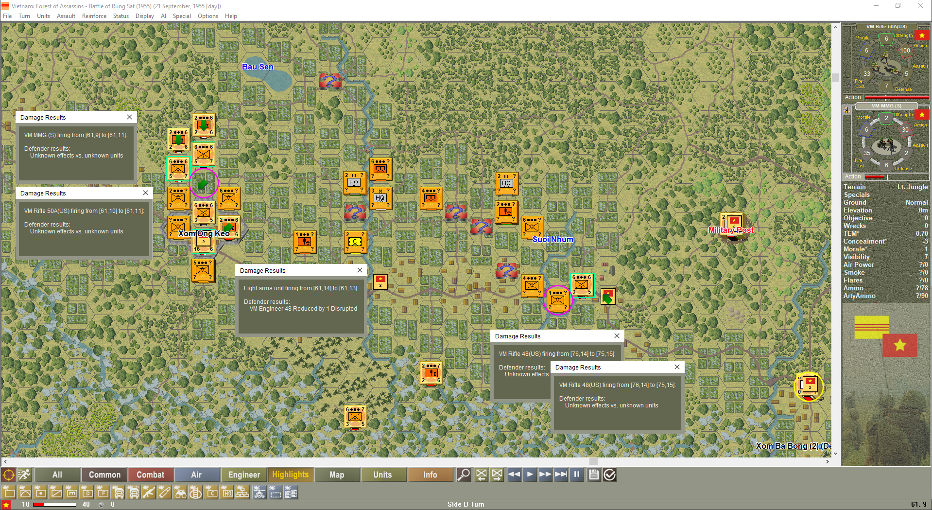Select previous unit with left-arrow unit icon
This screenshot has height=510, width=932.
click(x=481, y=475)
